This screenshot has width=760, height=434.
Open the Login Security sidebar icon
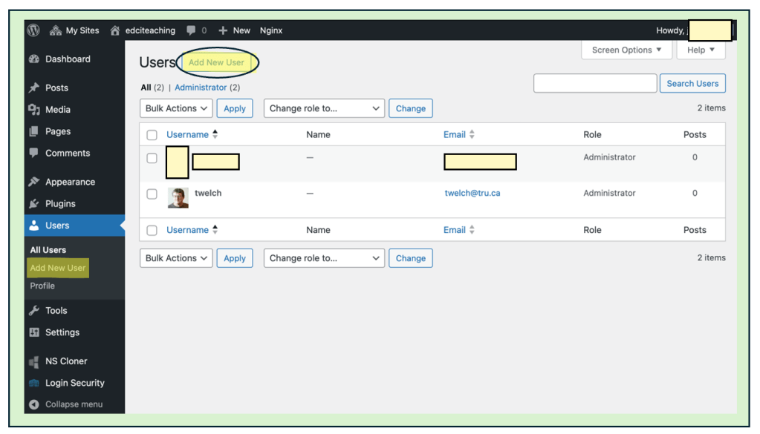[33, 384]
